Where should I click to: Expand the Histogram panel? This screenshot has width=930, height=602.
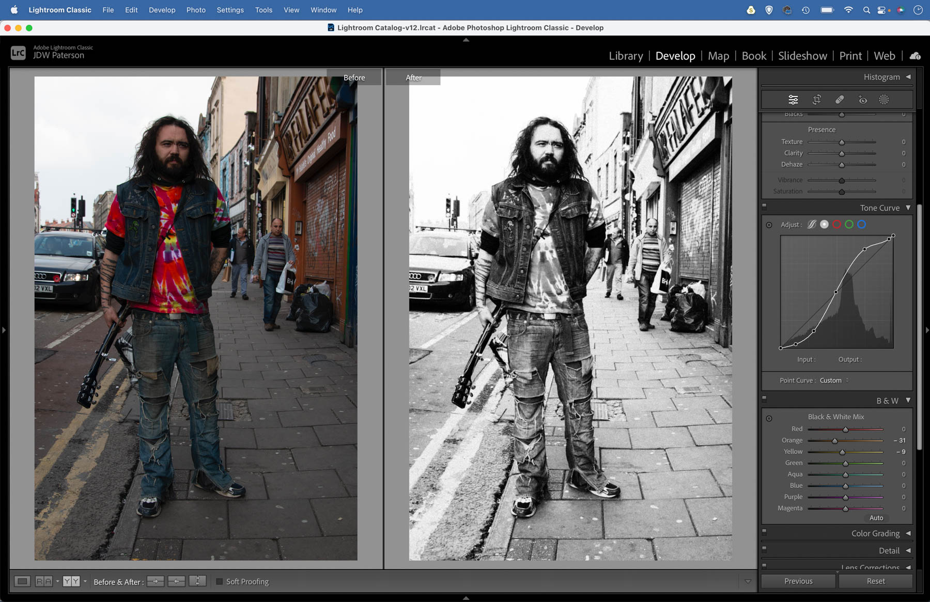[881, 77]
